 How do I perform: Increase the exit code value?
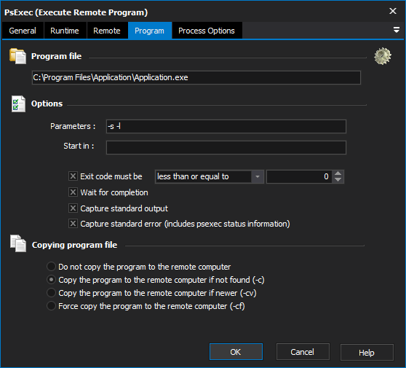(x=338, y=173)
